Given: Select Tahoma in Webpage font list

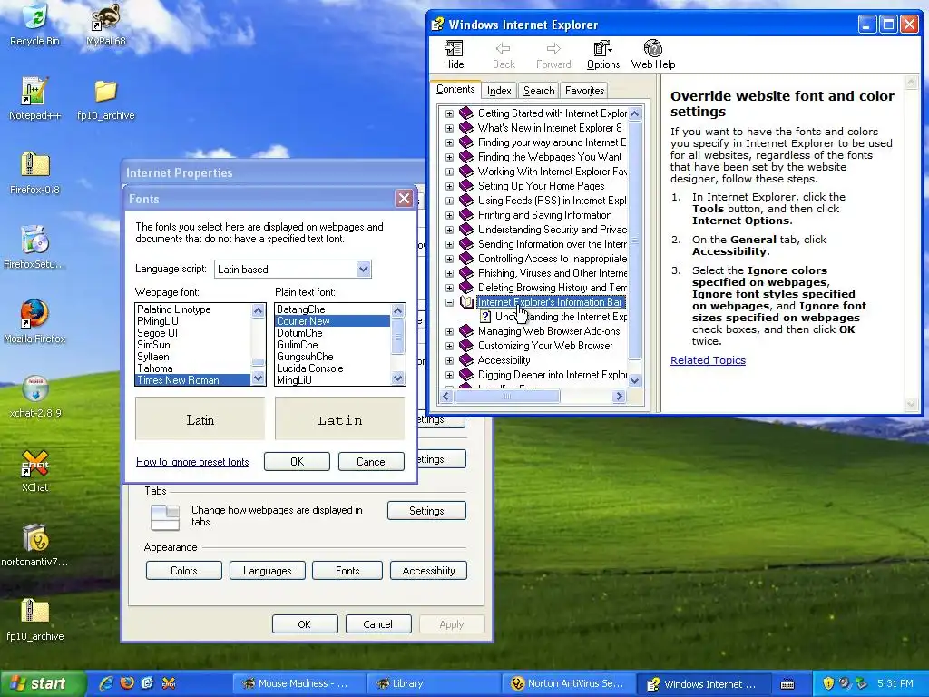Looking at the screenshot, I should click(192, 368).
